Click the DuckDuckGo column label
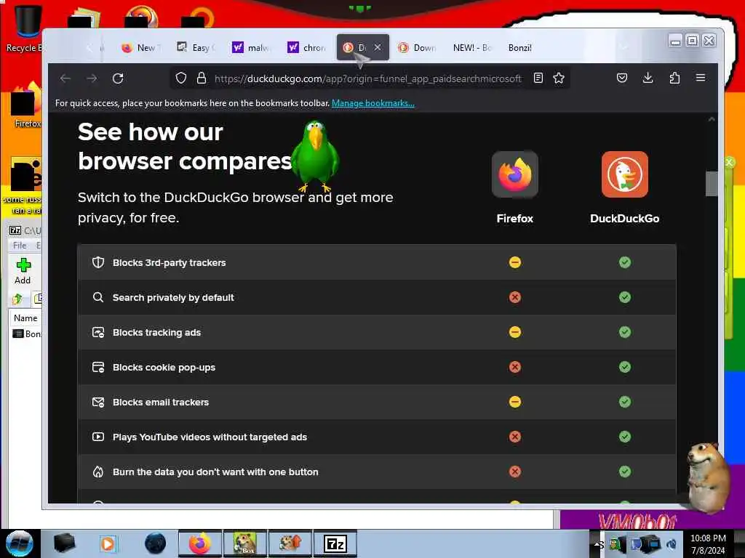 pyautogui.click(x=624, y=218)
